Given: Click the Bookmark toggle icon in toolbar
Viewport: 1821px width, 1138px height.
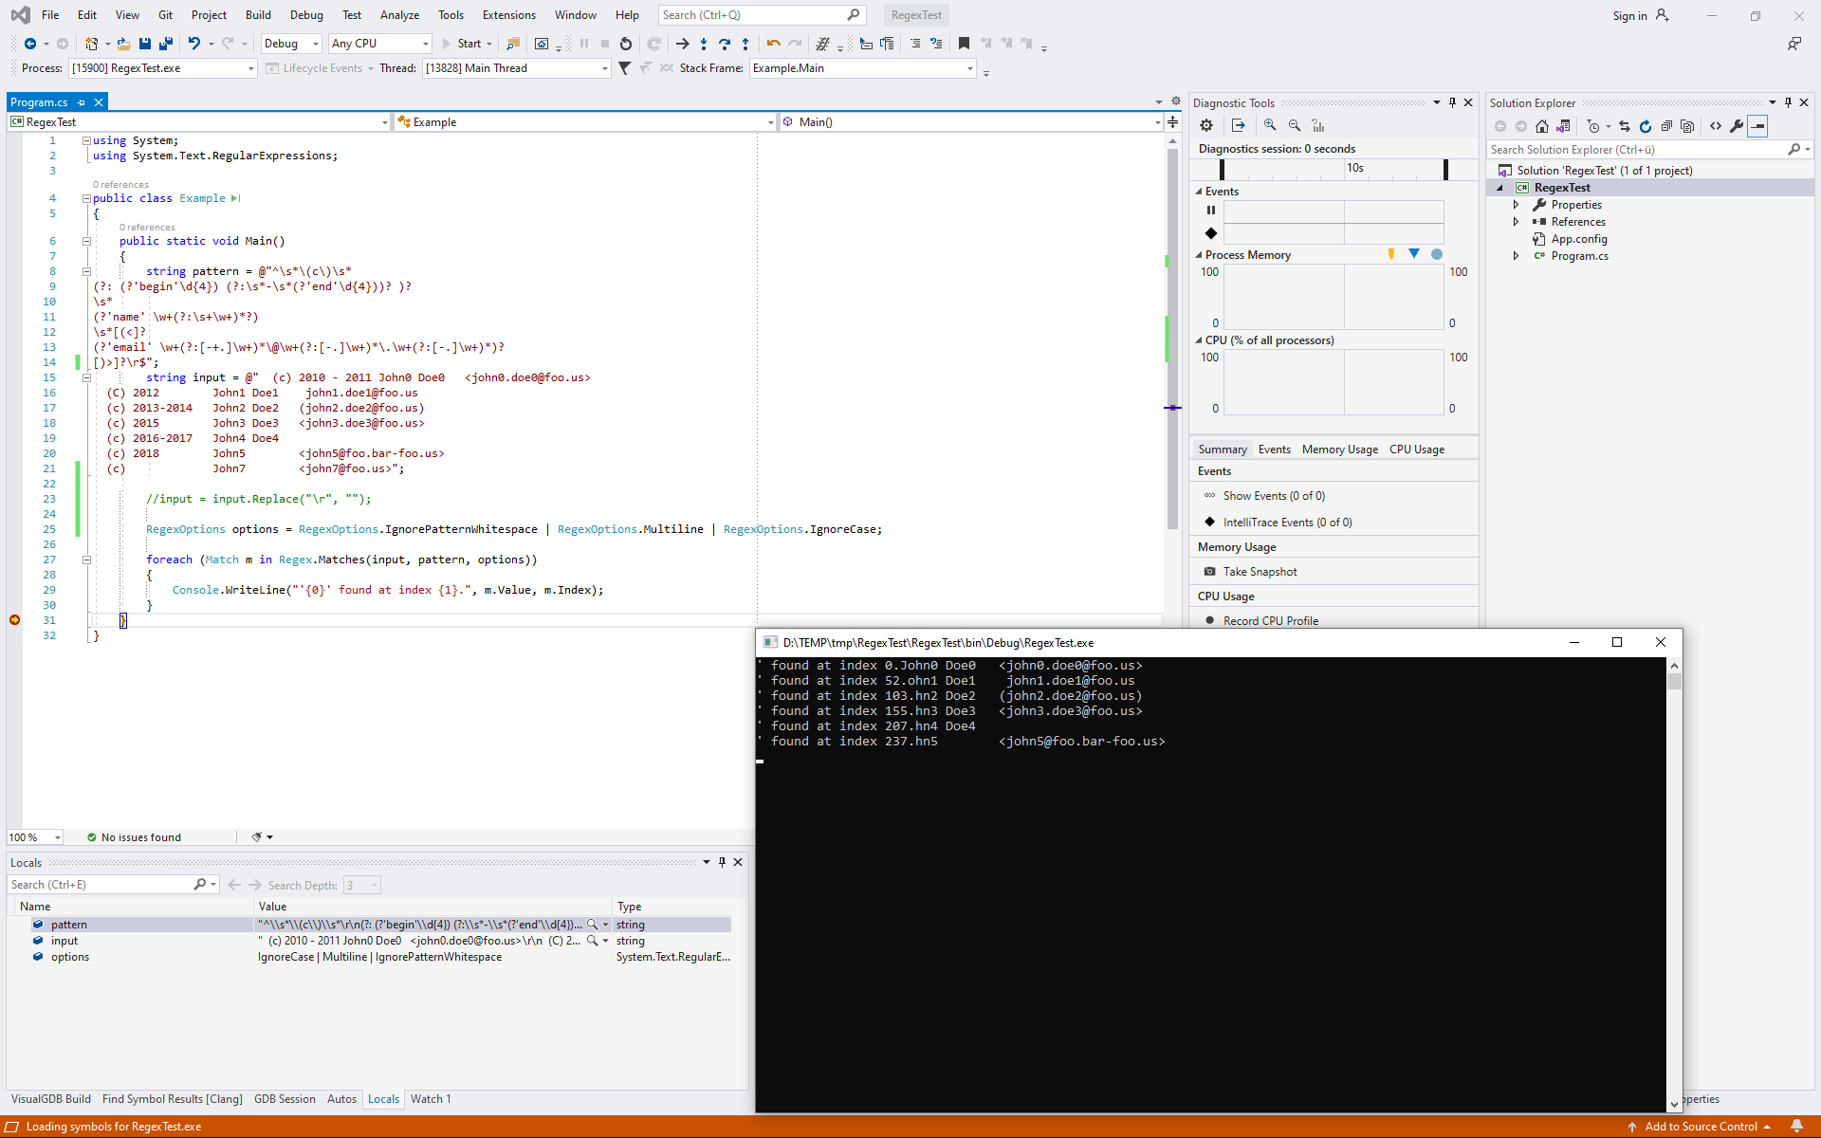Looking at the screenshot, I should pyautogui.click(x=964, y=44).
